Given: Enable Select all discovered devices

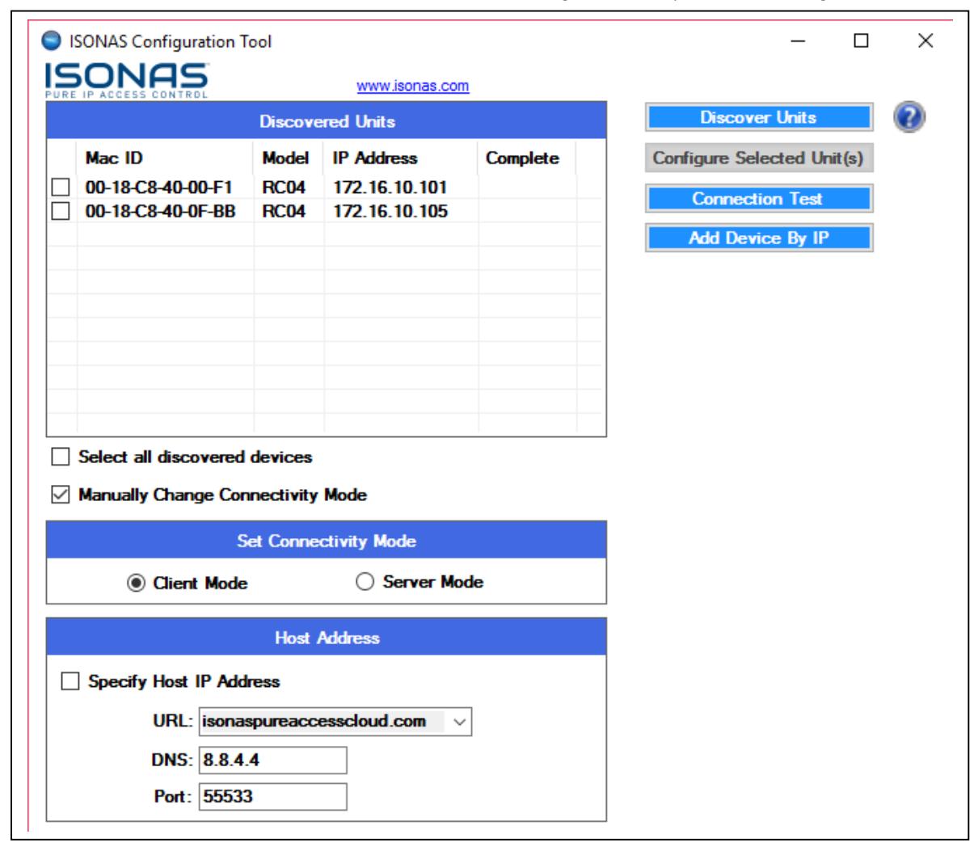Looking at the screenshot, I should [61, 457].
